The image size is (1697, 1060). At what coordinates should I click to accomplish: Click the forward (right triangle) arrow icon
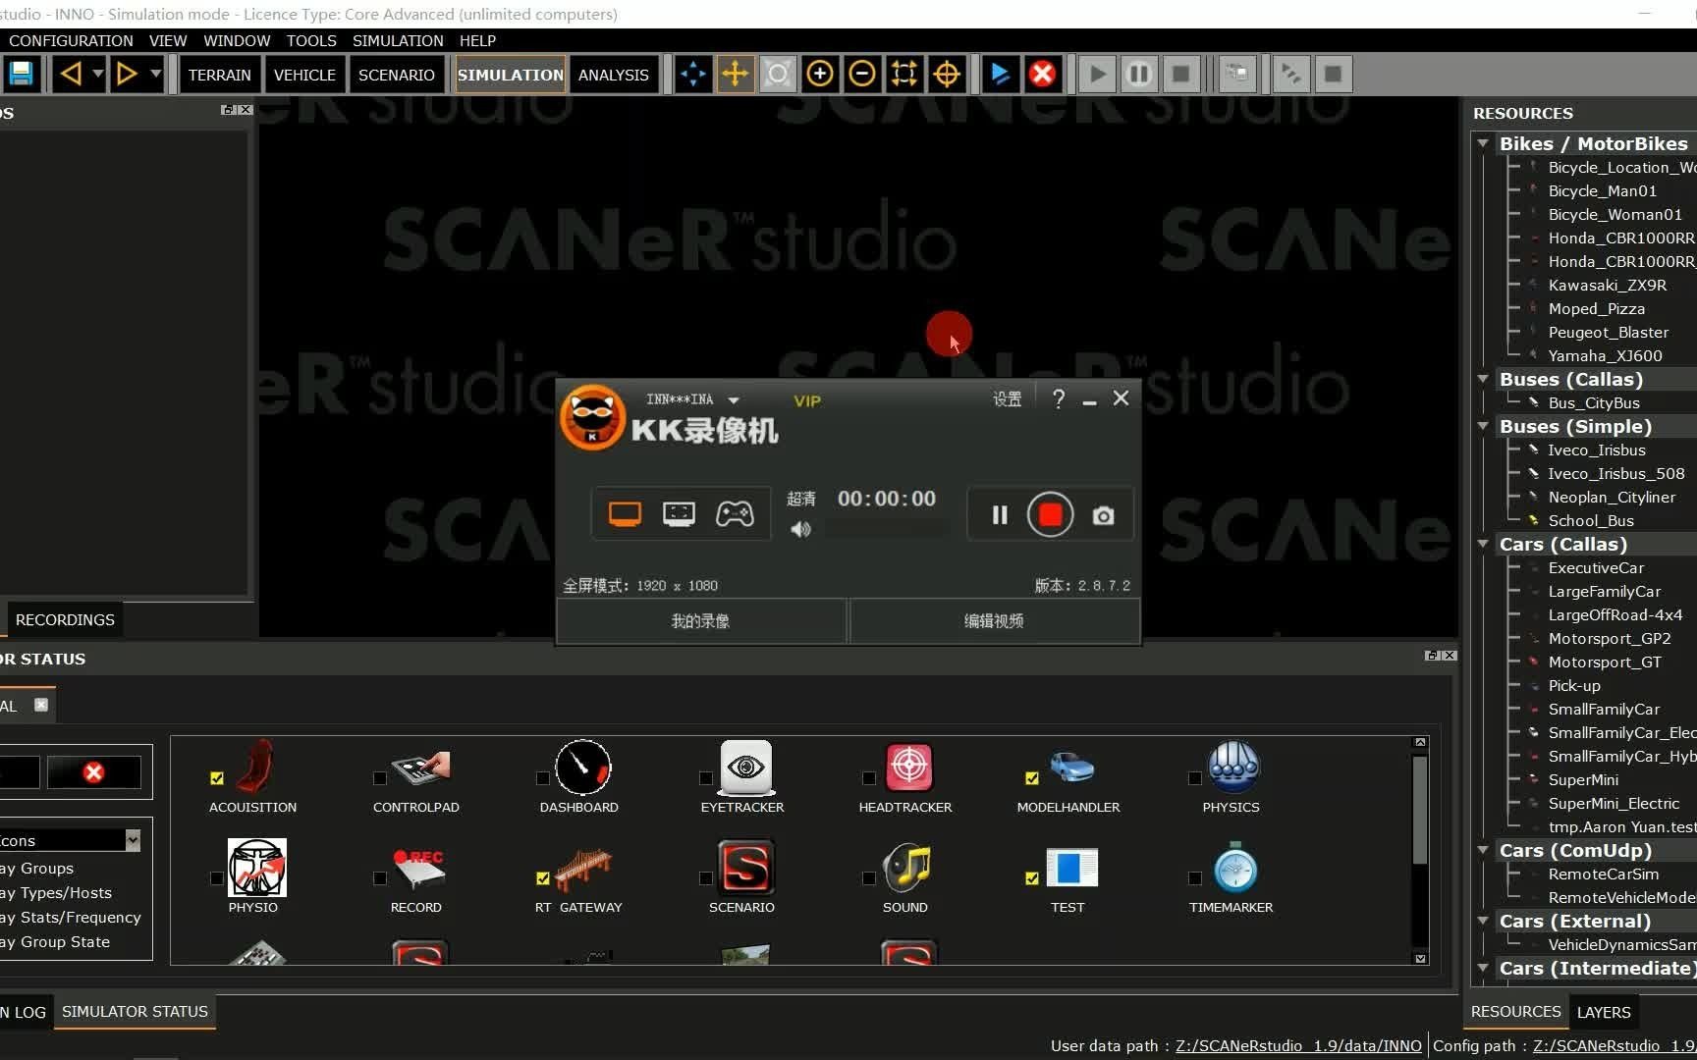pyautogui.click(x=127, y=74)
